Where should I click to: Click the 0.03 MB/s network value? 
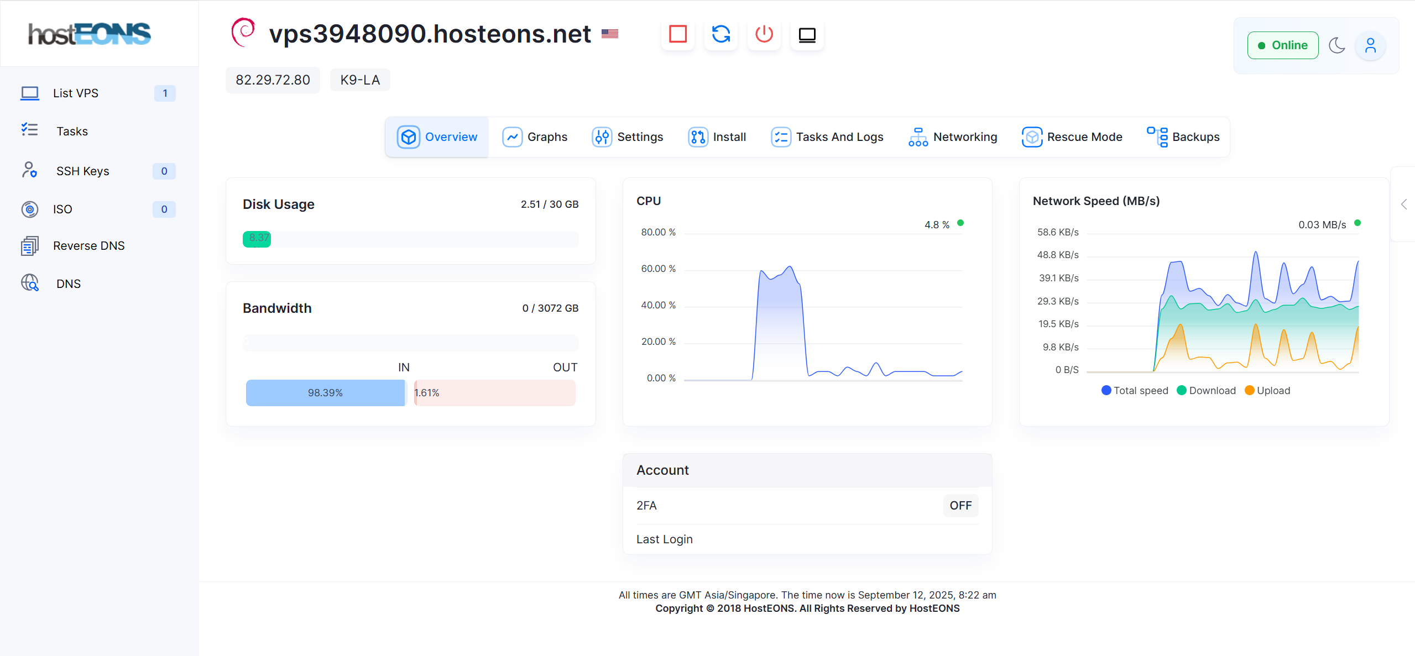pyautogui.click(x=1323, y=225)
